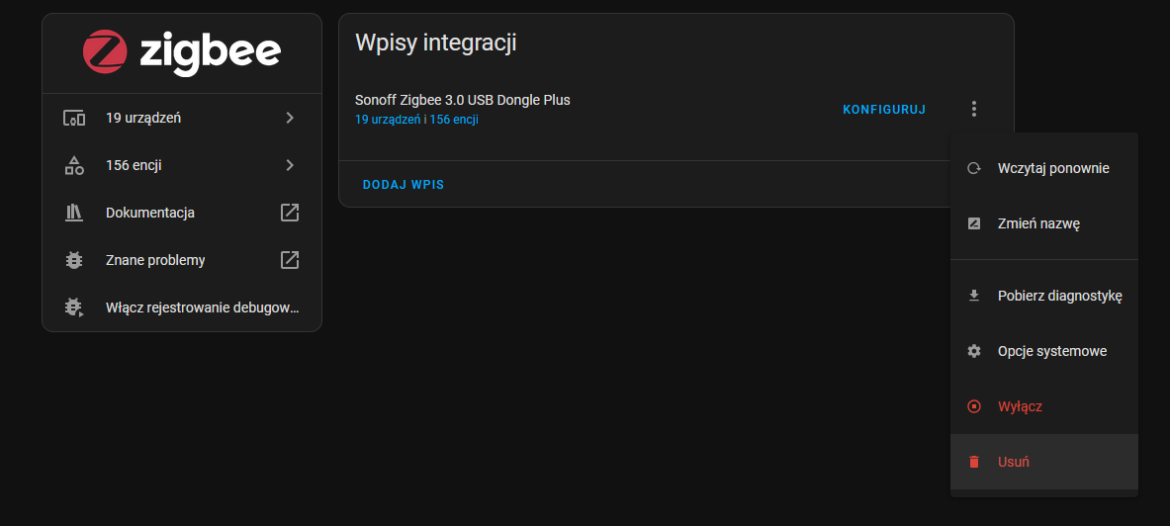
Task: Click Sonoff Zigbee 3.0 USB Dongle Plus title
Action: pyautogui.click(x=463, y=100)
